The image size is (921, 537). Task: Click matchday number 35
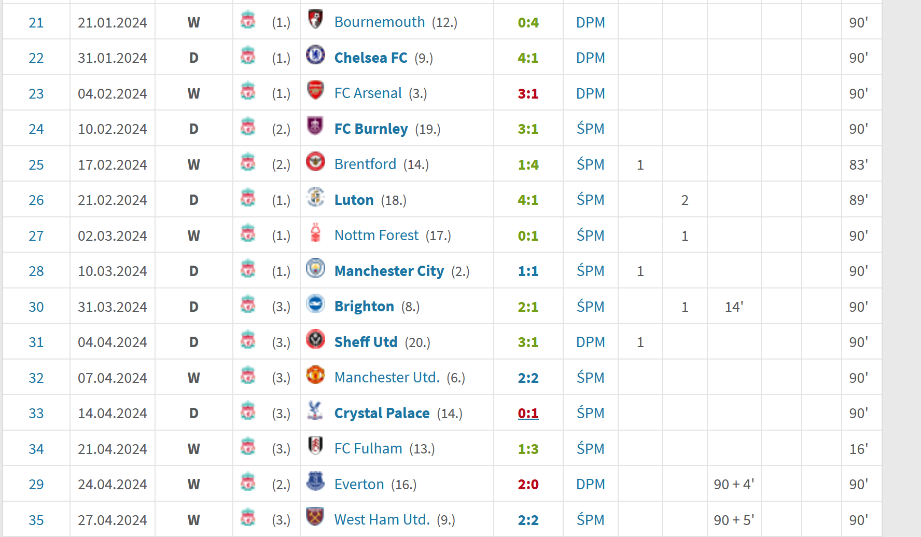coord(36,520)
